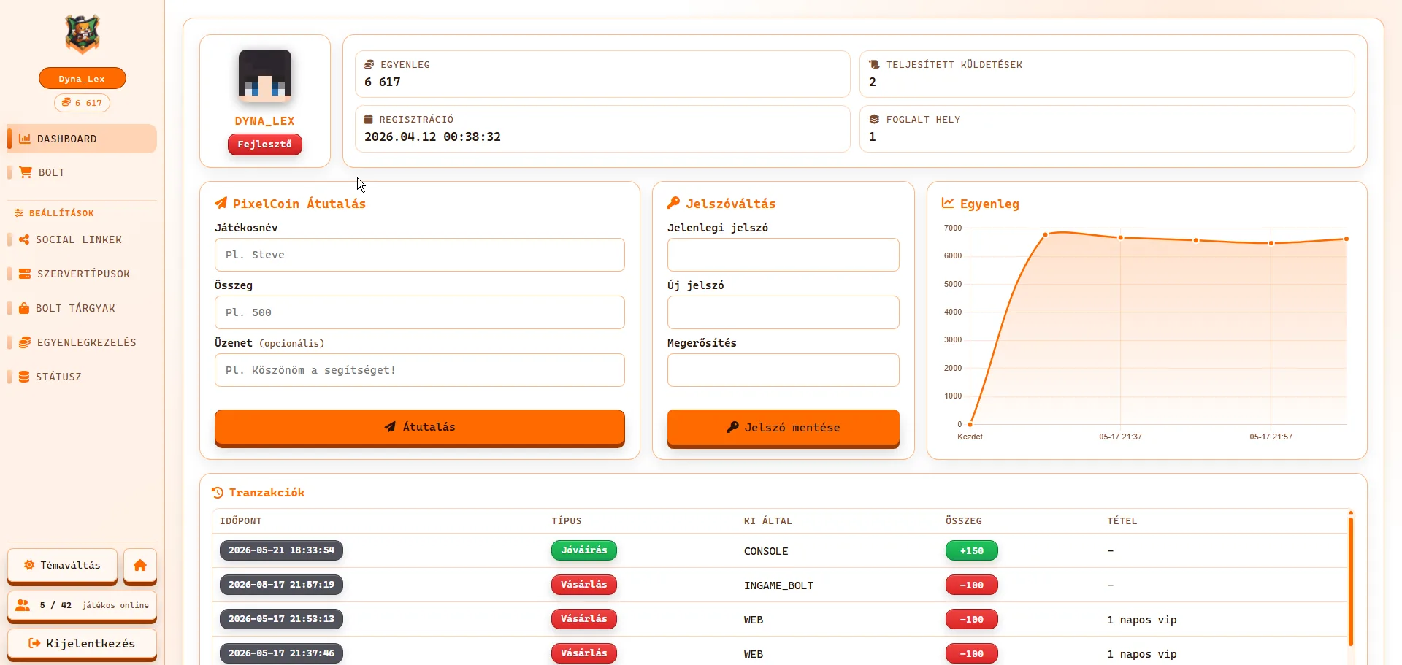
Task: Click the INGAME_BOLT transaction source
Action: [778, 585]
